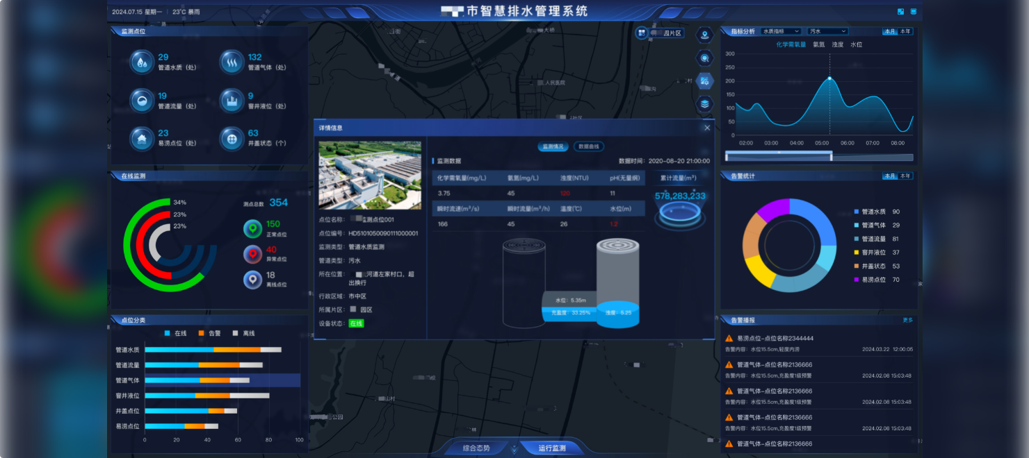The height and width of the screenshot is (458, 1029).
Task: Click the 井盖状态 manhole cover icon
Action: pyautogui.click(x=232, y=138)
